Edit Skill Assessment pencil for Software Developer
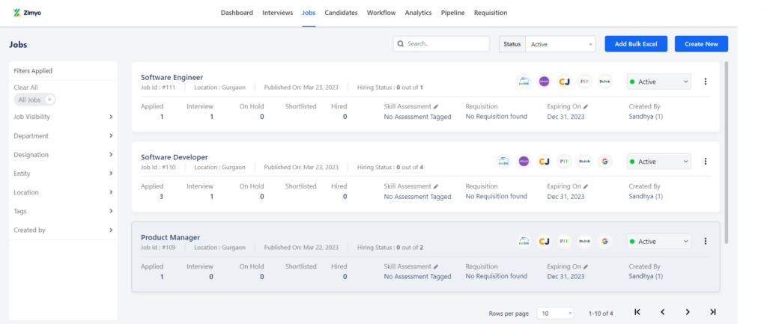 coord(436,186)
